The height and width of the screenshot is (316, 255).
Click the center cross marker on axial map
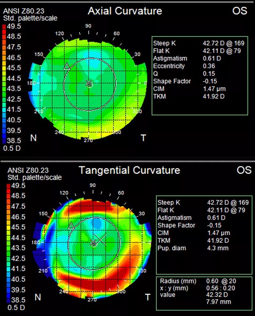coord(89,83)
